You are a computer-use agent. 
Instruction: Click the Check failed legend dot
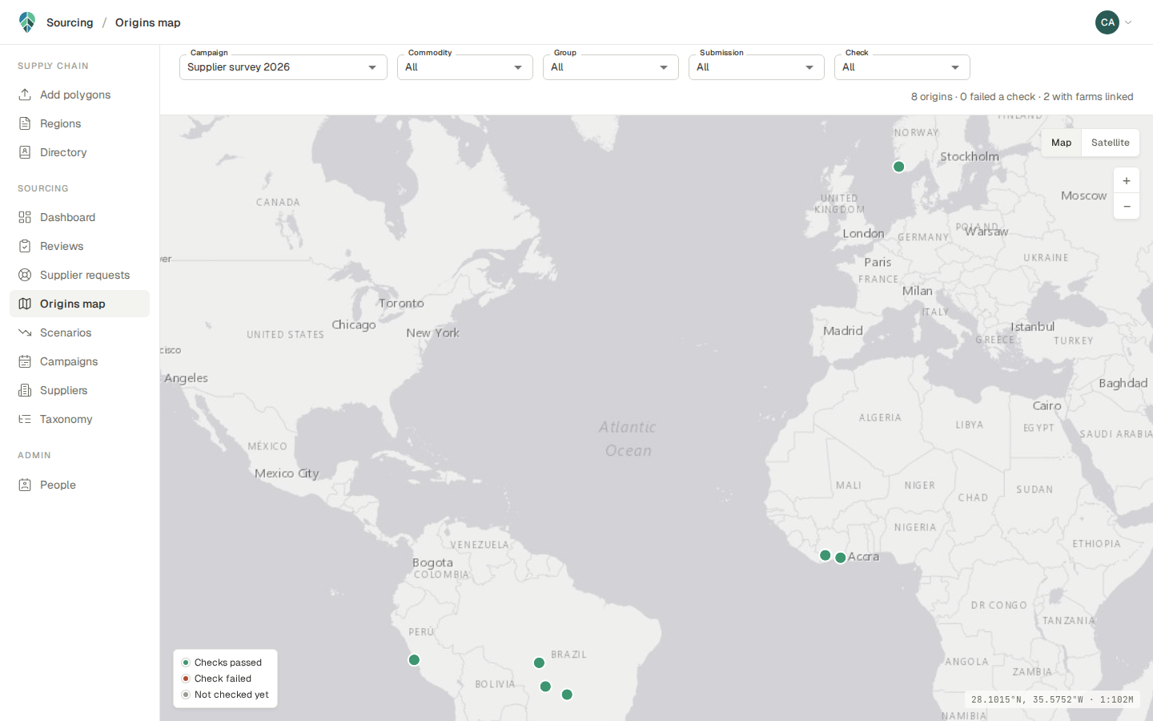click(186, 679)
